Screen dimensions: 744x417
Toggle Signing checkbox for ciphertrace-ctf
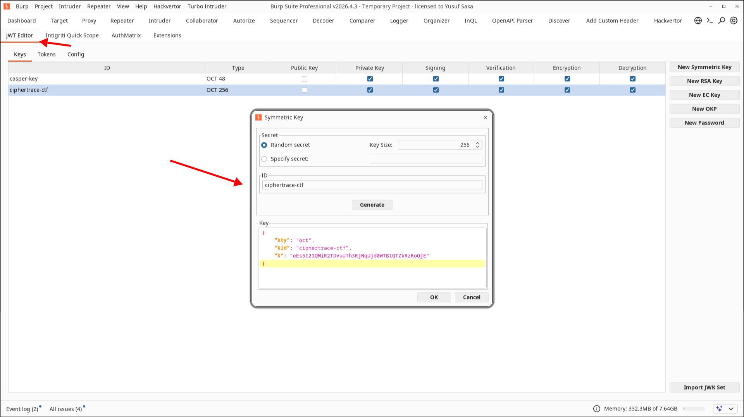point(436,90)
